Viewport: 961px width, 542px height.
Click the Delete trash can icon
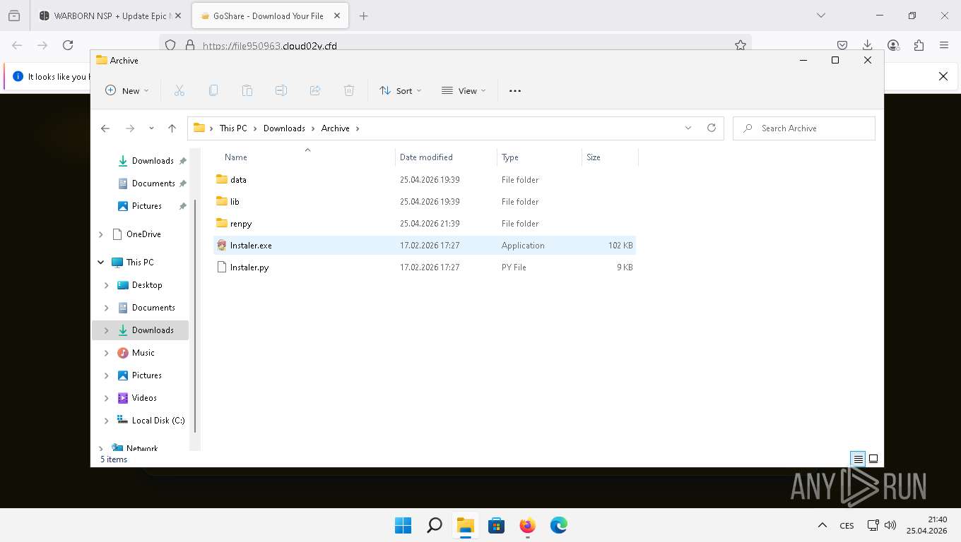[x=349, y=90]
